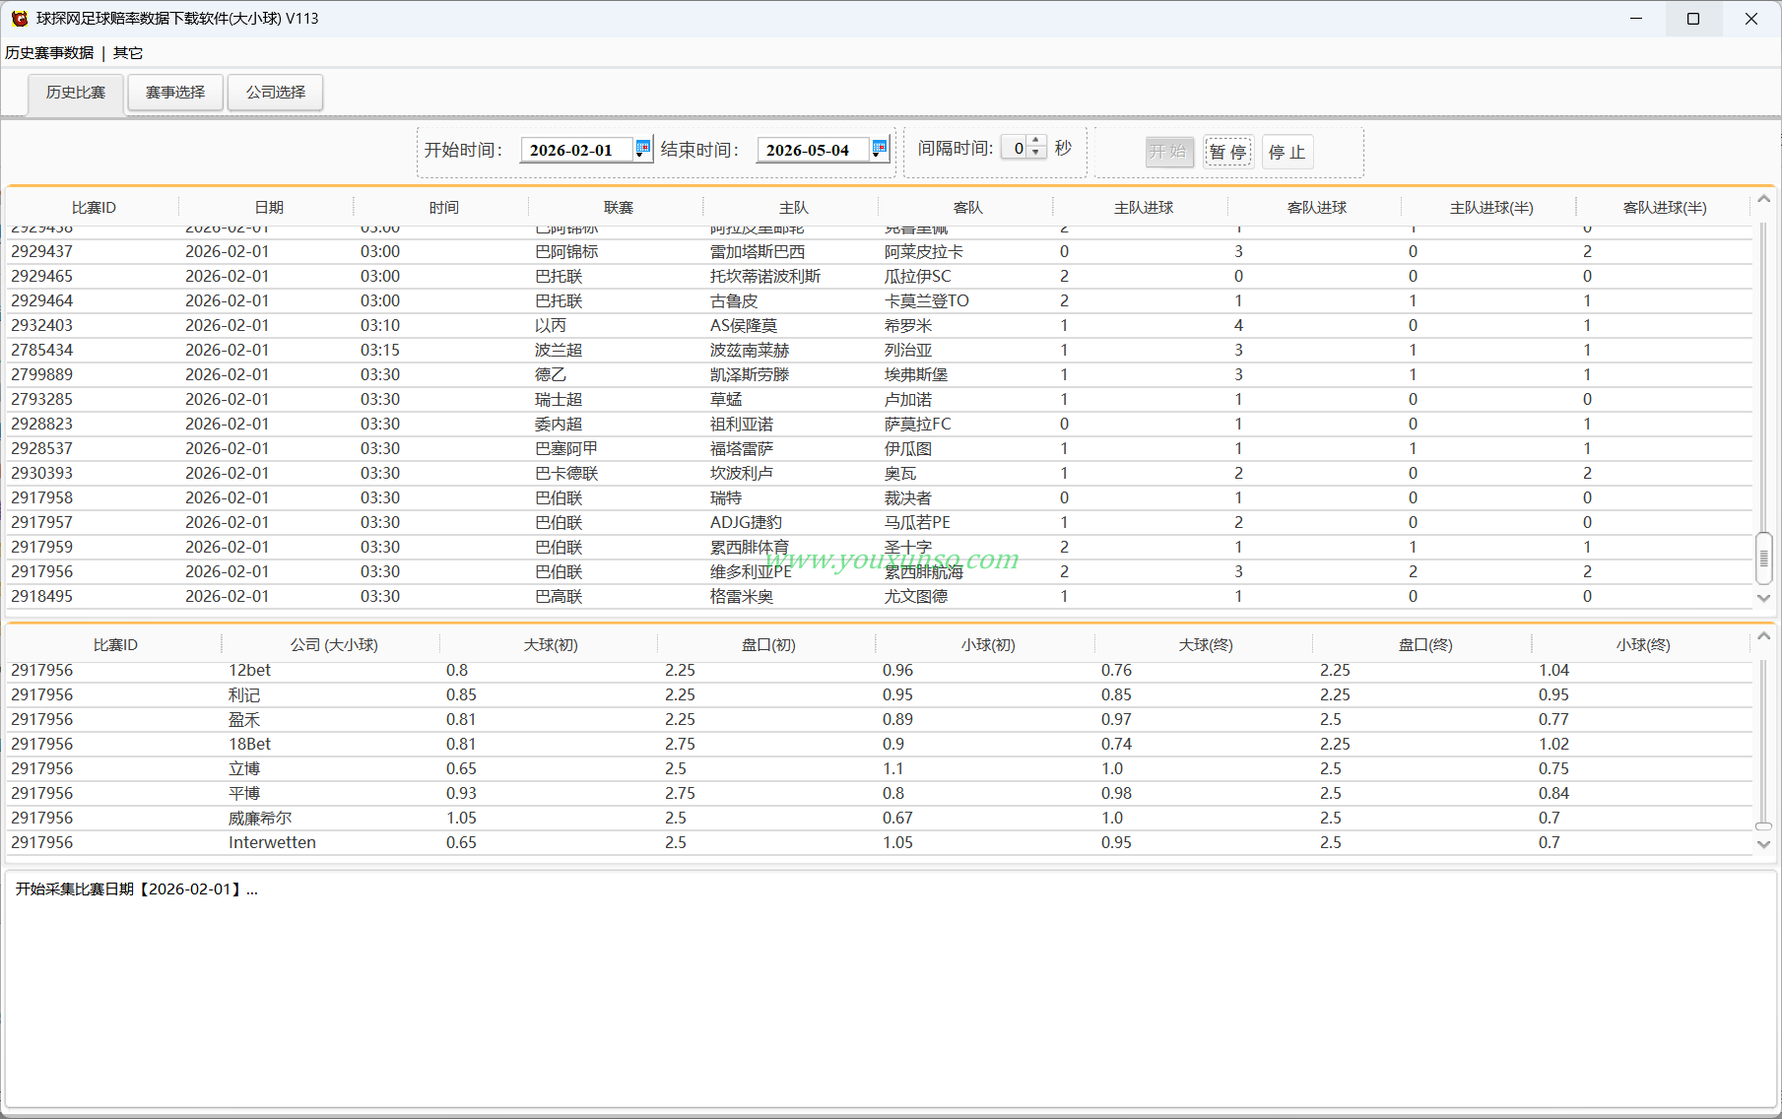
Task: Switch to the 公司选择 tab
Action: (276, 93)
